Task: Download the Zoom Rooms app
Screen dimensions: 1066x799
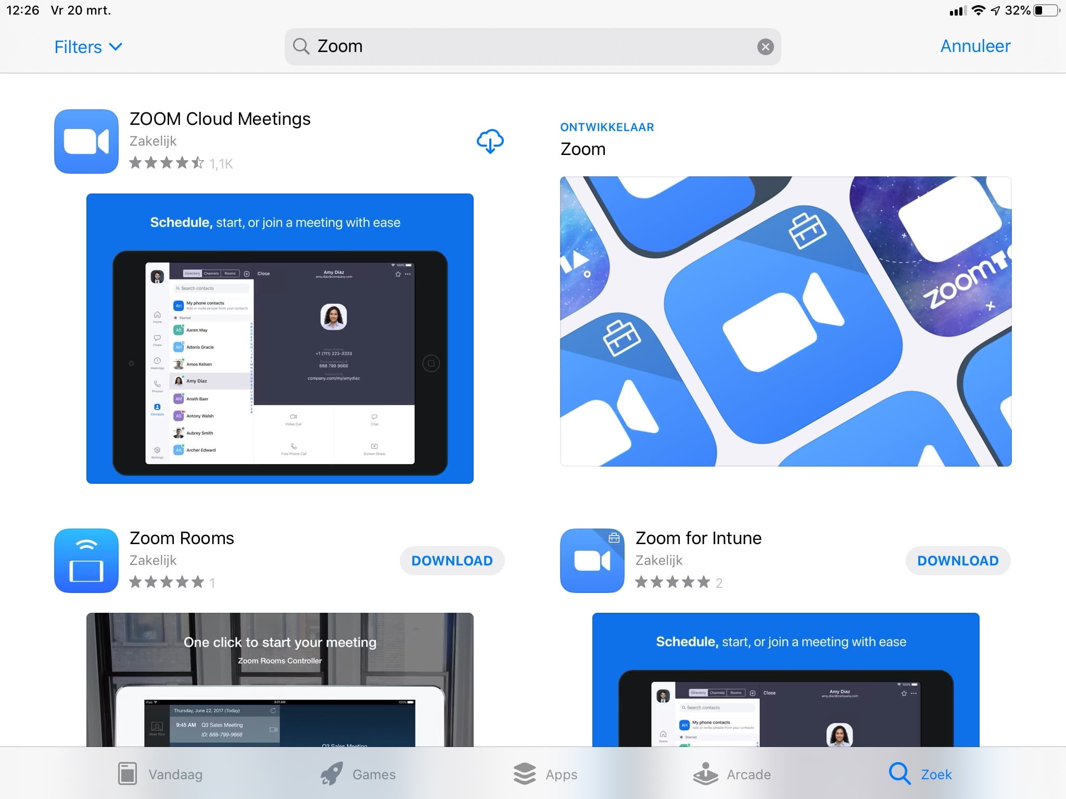Action: tap(452, 561)
